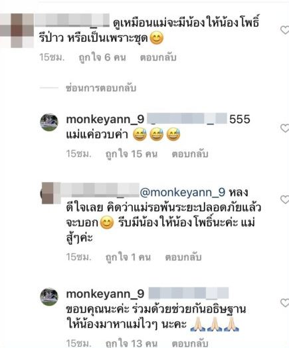This screenshot has width=289, height=348.
Task: Collapse replies with 'ซ่อนการตอบกลับ'
Action: click(x=101, y=88)
